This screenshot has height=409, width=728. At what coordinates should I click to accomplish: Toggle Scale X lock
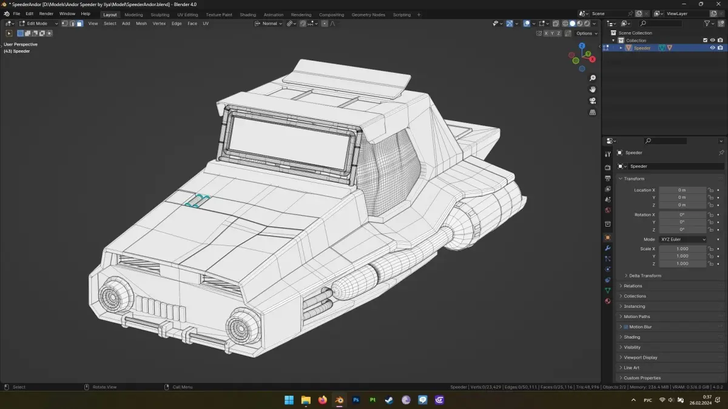coord(710,249)
